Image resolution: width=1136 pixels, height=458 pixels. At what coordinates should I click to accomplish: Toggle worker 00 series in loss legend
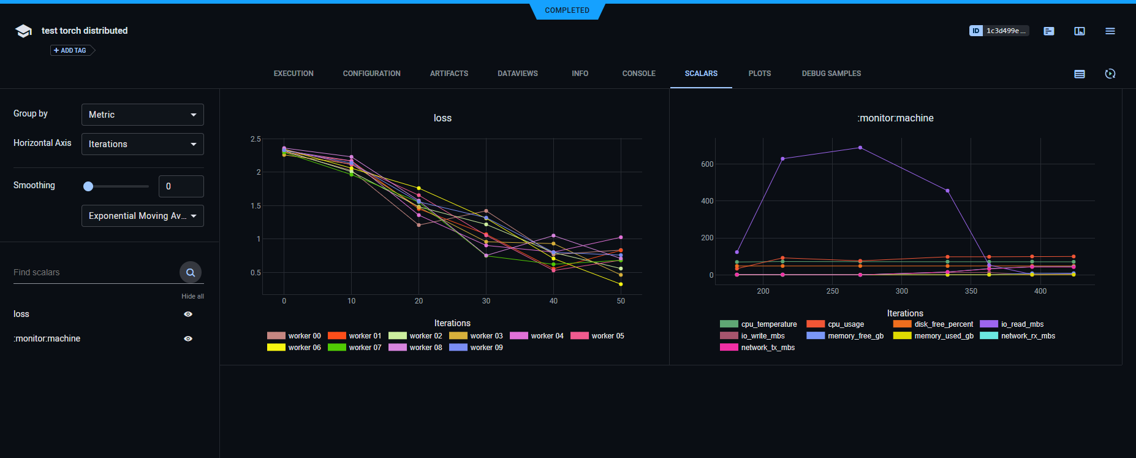point(294,336)
